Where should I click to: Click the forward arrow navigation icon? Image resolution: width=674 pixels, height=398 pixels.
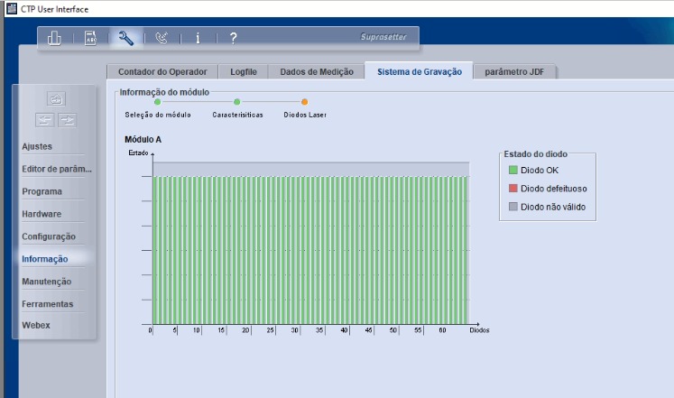pos(67,119)
